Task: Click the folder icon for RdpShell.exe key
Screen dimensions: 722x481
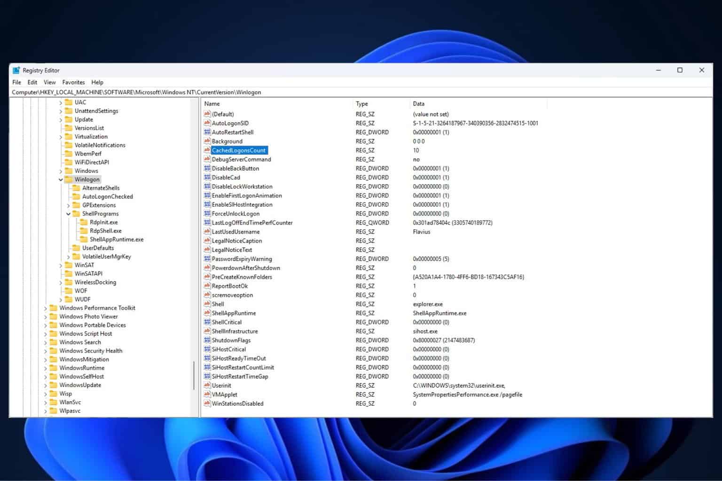Action: point(84,231)
